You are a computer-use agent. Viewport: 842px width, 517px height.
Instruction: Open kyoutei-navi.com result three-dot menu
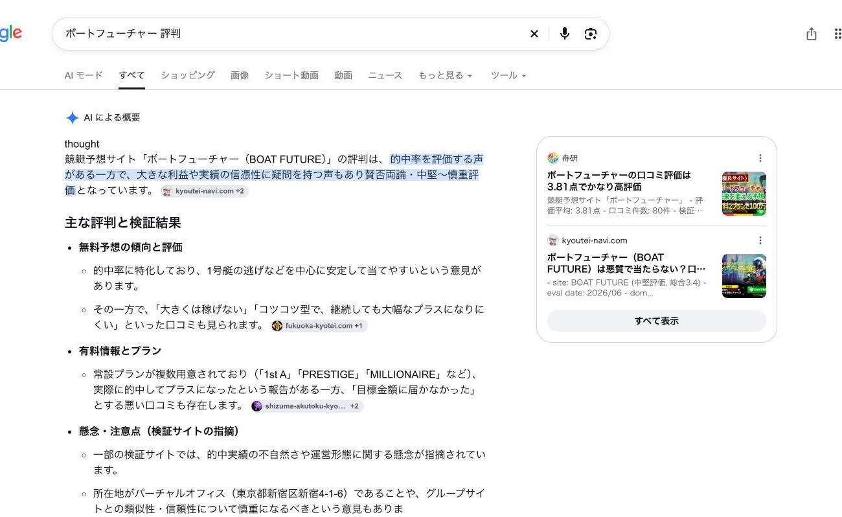click(x=760, y=240)
